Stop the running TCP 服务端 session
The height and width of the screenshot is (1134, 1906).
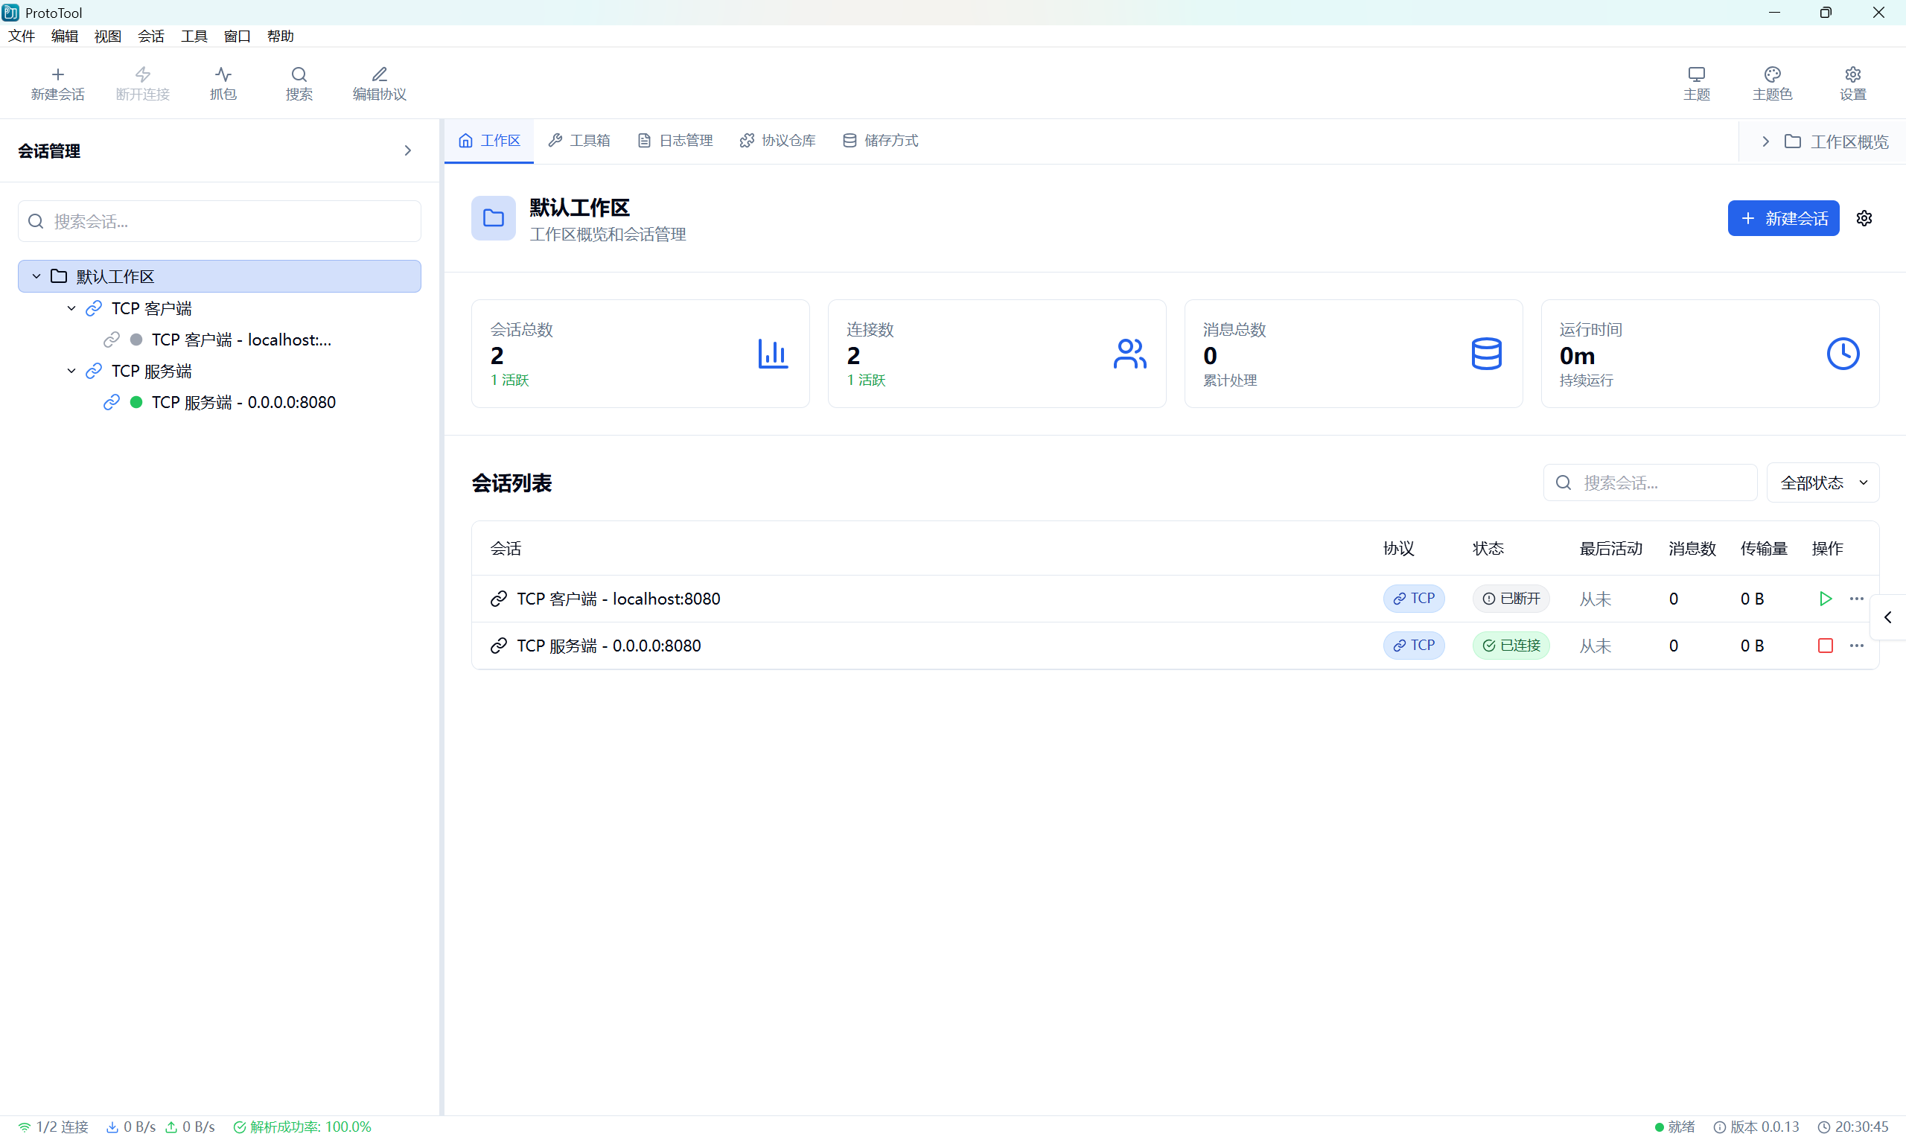1826,646
